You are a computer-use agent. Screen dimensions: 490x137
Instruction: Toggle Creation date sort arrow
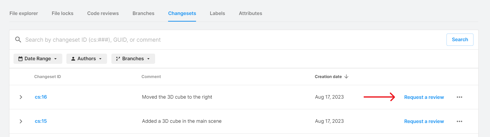(346, 77)
